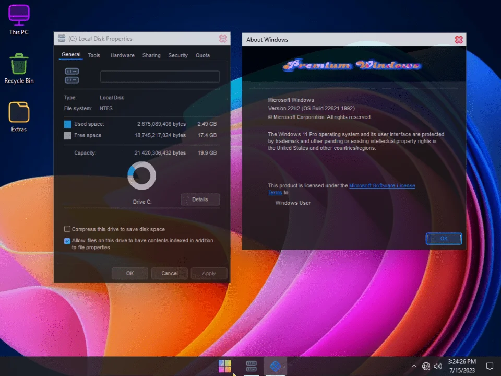
Task: Click the blue Used space color swatch
Action: 68,124
